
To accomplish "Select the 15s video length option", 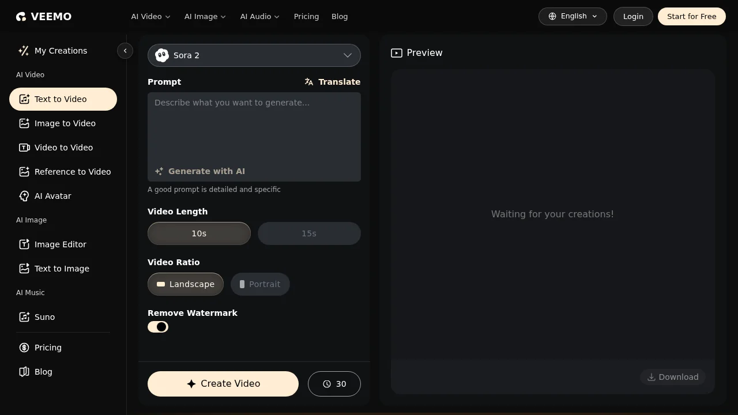I will [x=309, y=233].
